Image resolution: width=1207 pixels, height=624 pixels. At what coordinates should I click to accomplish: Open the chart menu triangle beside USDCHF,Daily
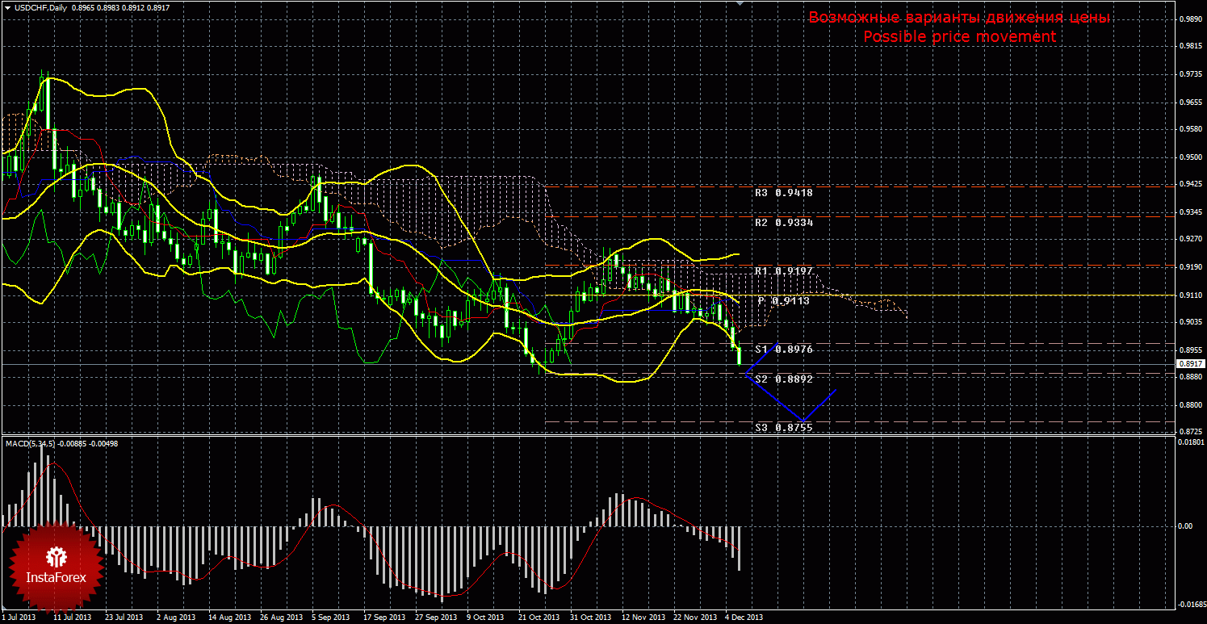pos(6,8)
